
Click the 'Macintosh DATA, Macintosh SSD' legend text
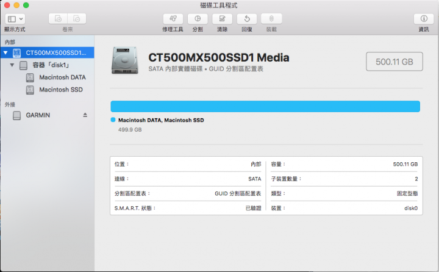point(161,120)
